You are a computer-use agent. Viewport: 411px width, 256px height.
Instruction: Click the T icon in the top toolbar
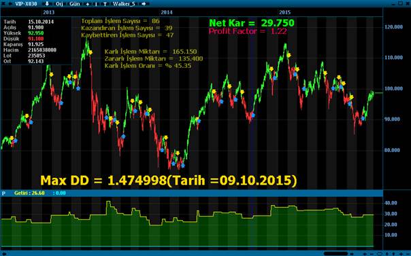[105, 4]
